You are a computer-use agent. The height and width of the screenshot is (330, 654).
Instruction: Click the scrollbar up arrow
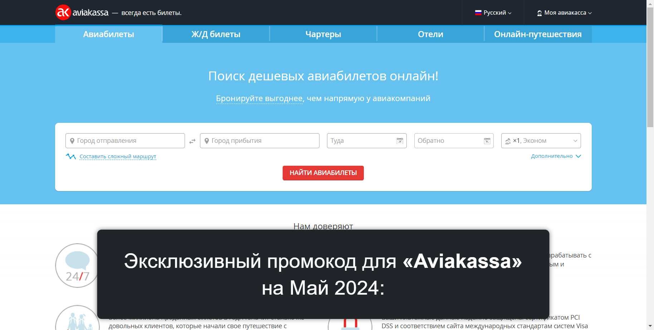point(650,3)
